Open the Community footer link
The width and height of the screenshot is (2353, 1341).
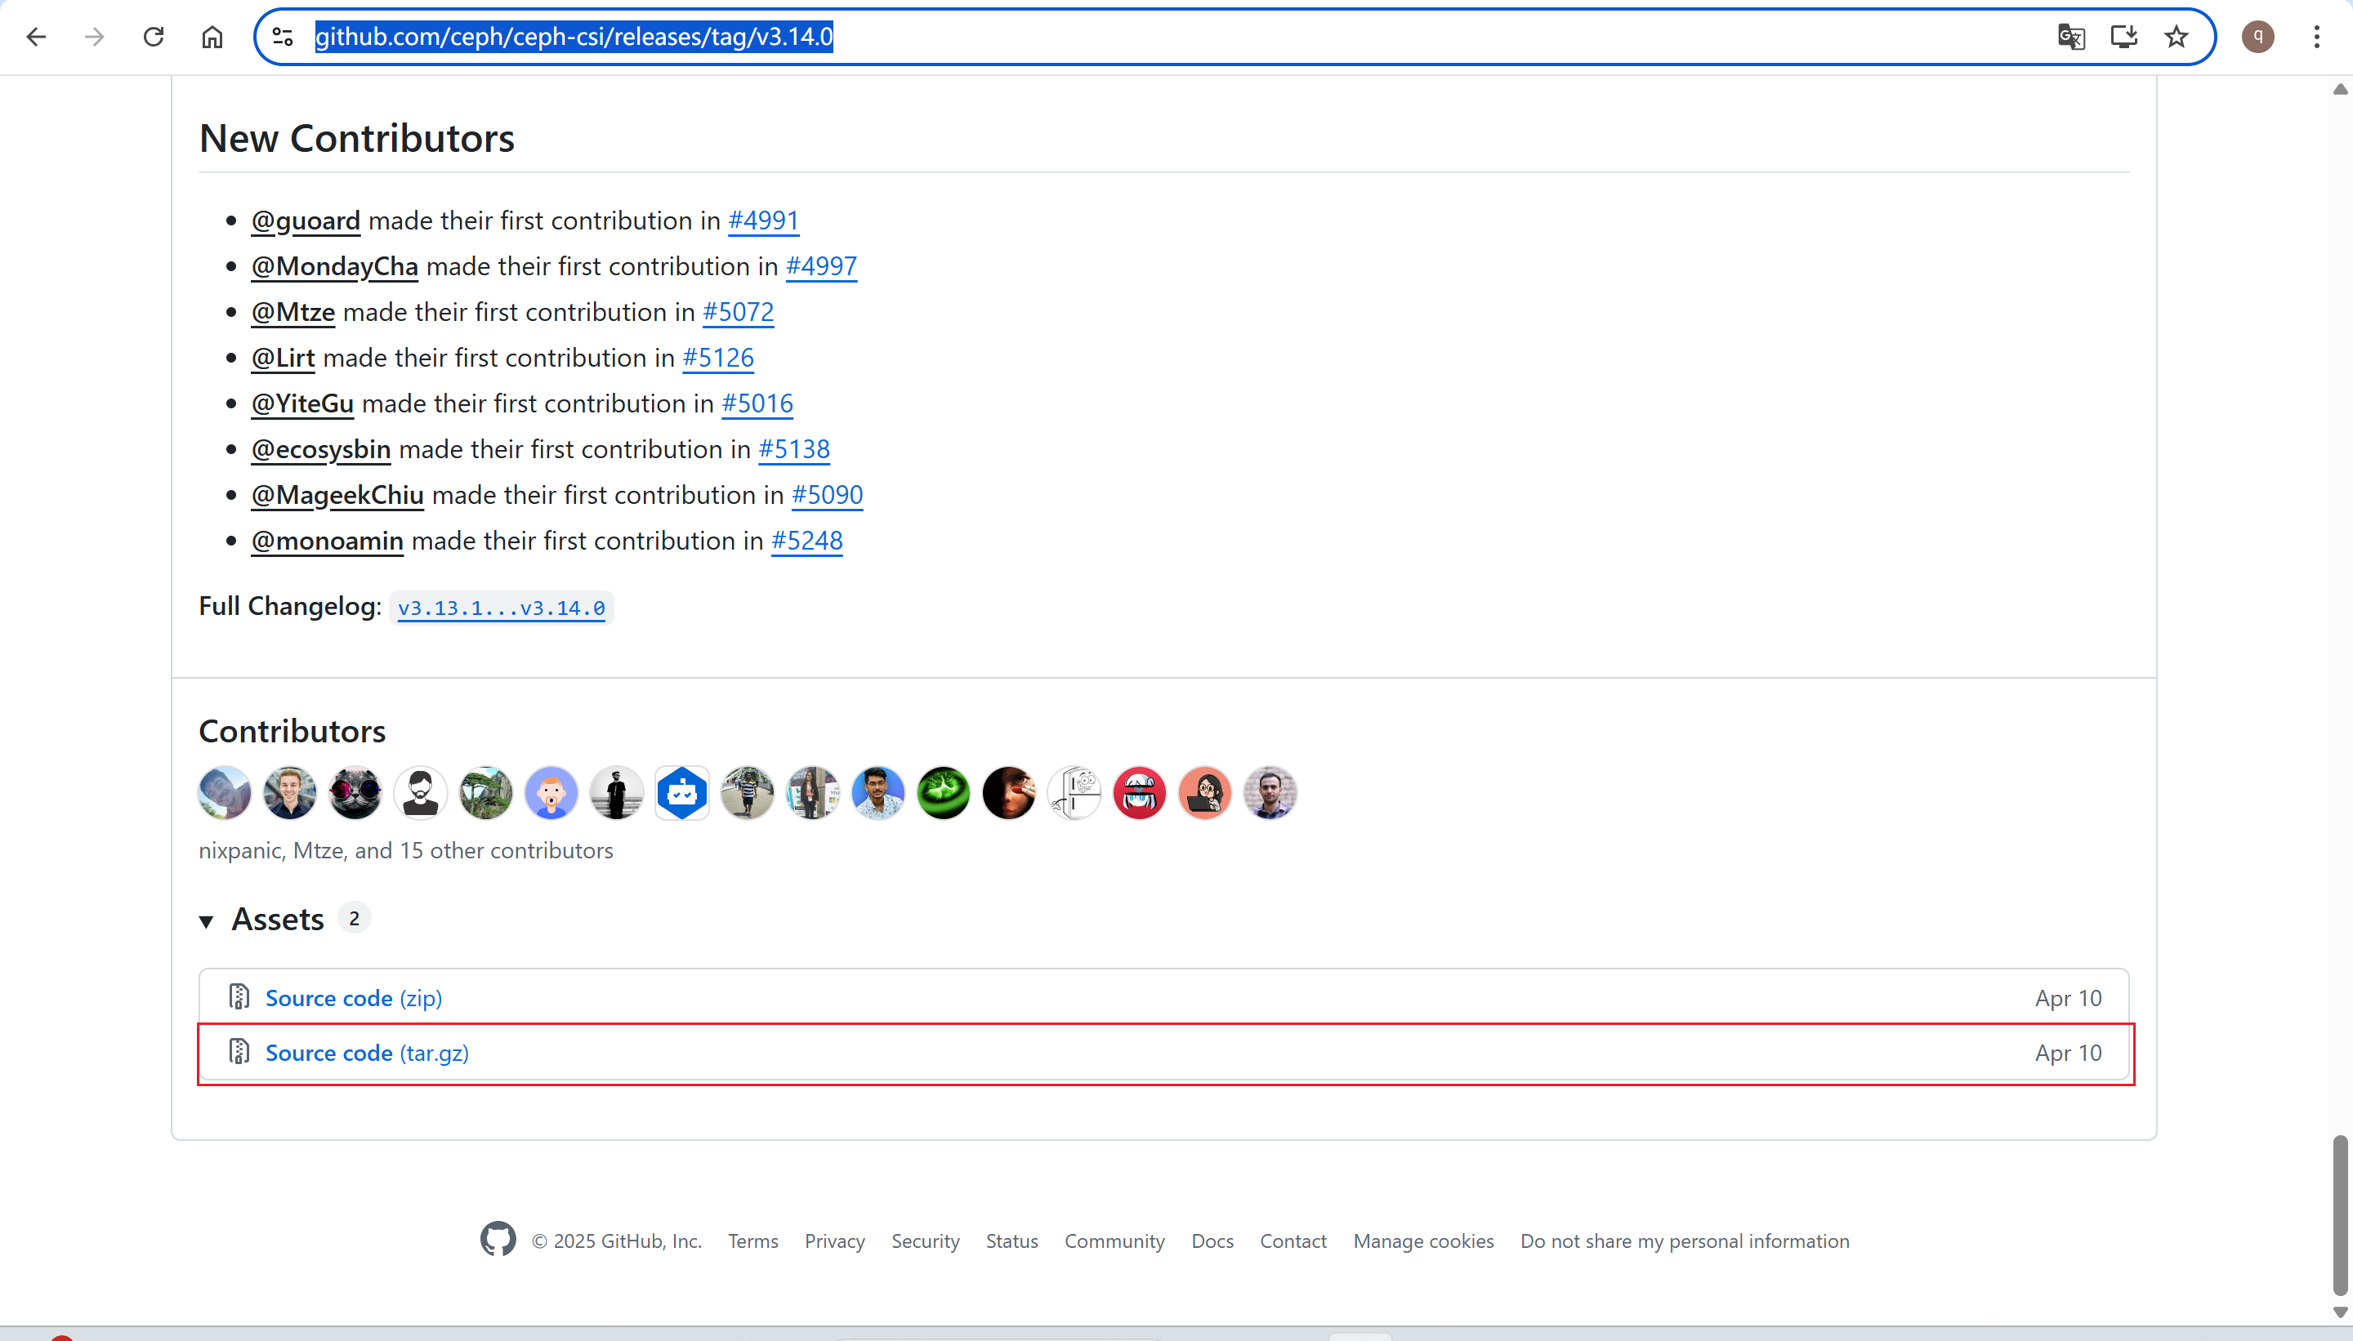1114,1241
